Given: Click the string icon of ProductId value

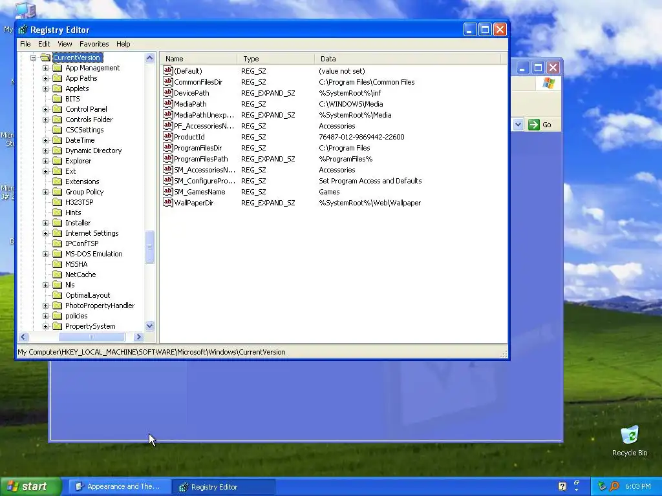Looking at the screenshot, I should click(168, 136).
